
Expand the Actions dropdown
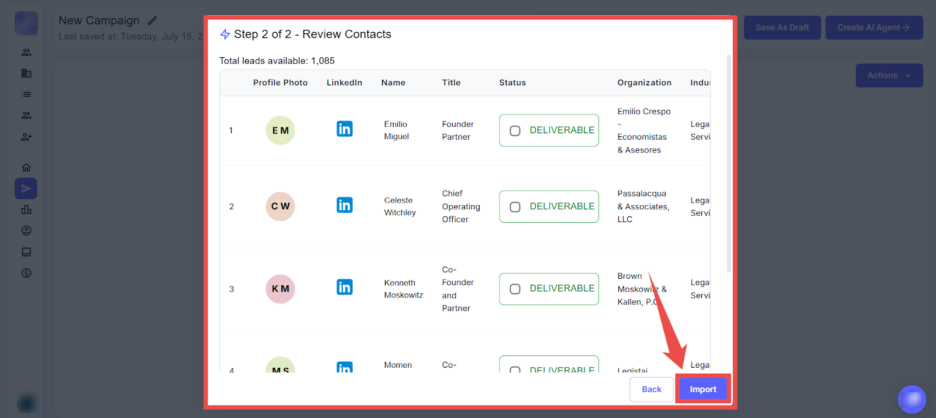click(889, 75)
